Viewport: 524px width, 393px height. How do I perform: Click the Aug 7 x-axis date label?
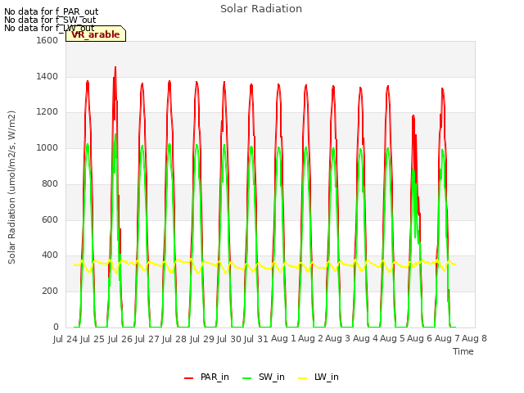447,338
